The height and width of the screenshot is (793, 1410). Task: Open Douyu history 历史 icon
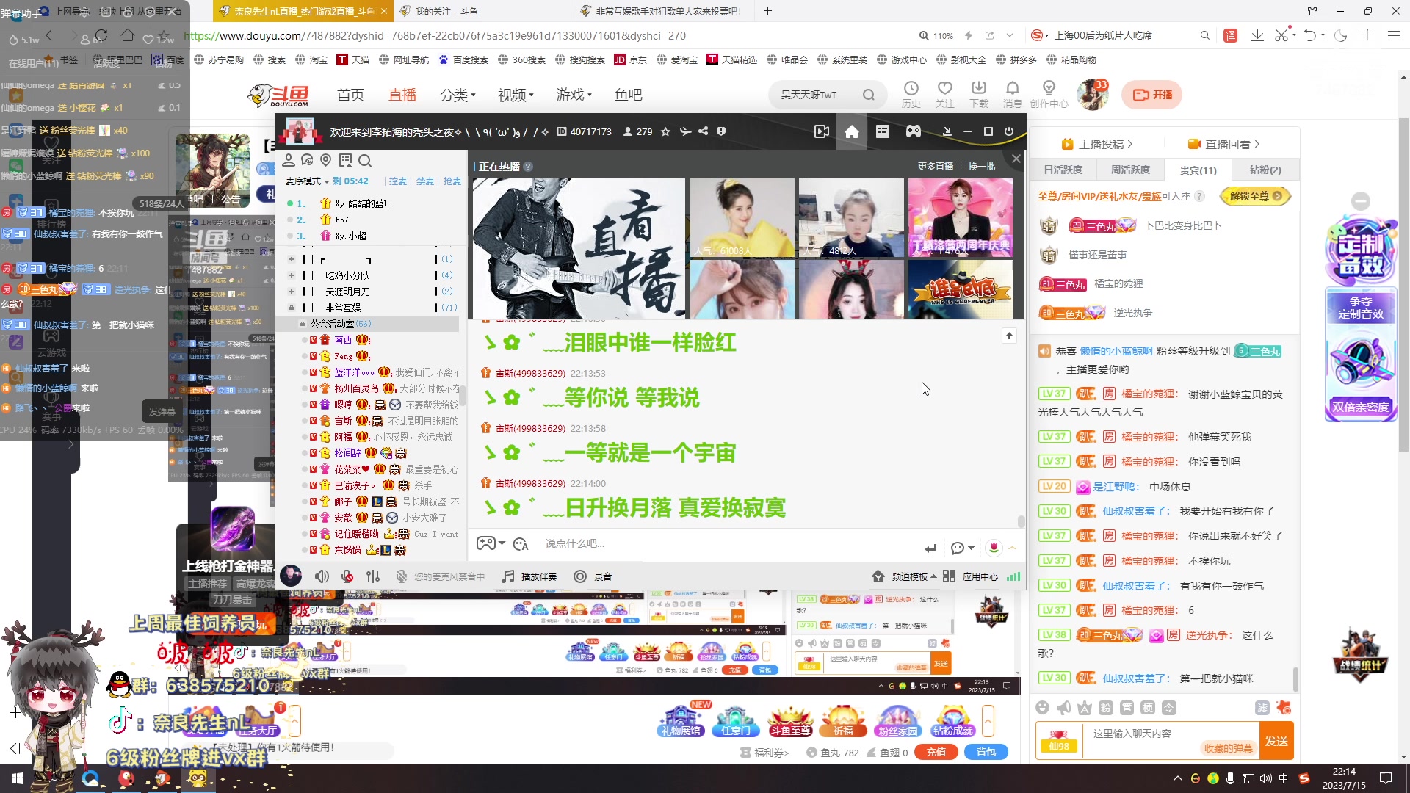911,95
